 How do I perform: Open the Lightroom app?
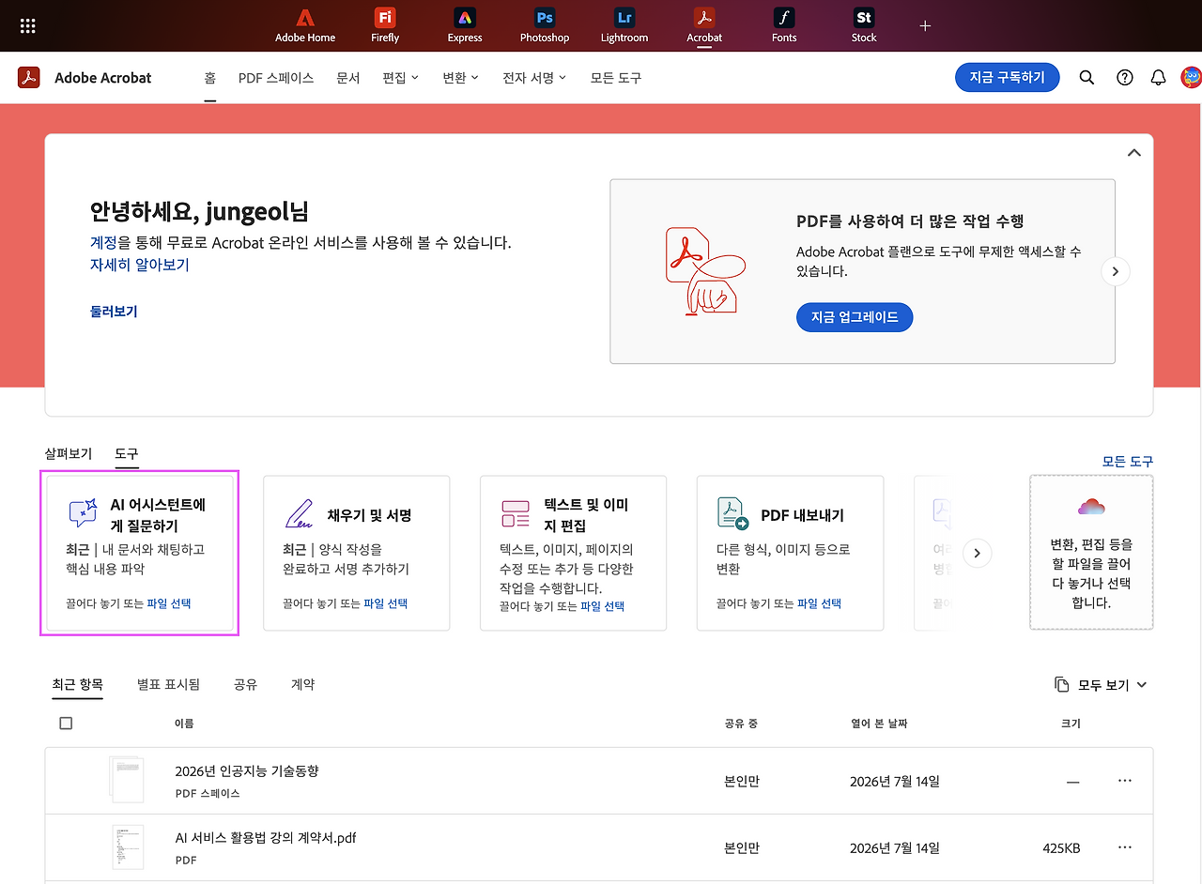(624, 25)
